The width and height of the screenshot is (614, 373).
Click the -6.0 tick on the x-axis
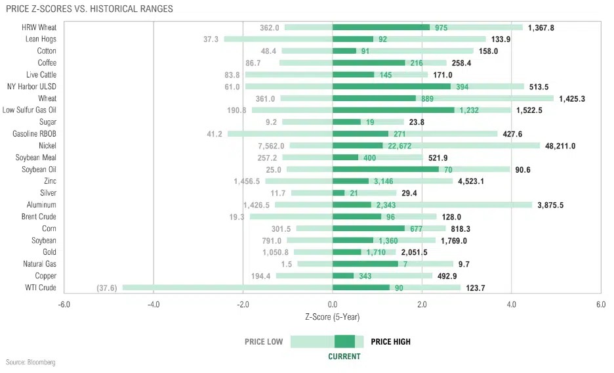coord(64,305)
